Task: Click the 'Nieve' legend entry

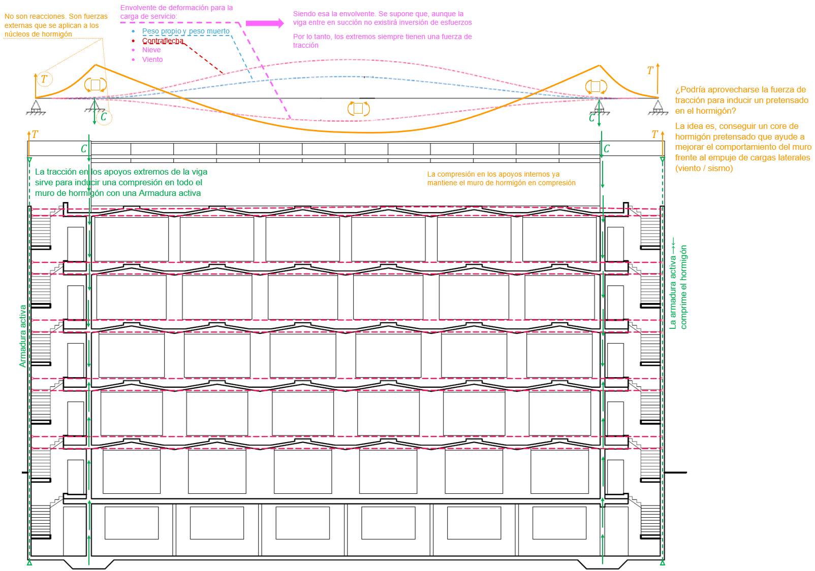Action: point(151,50)
